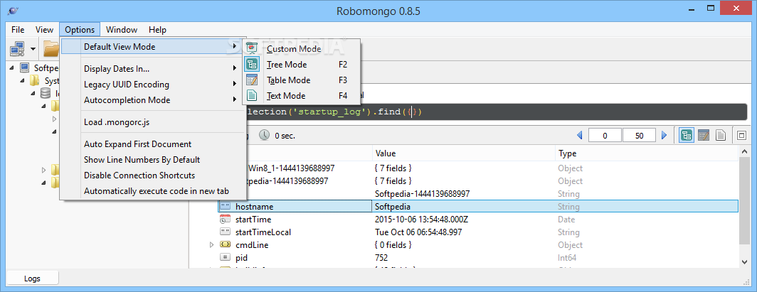Image resolution: width=757 pixels, height=292 pixels.
Task: Collapse the System folder tree node
Action: click(x=22, y=80)
